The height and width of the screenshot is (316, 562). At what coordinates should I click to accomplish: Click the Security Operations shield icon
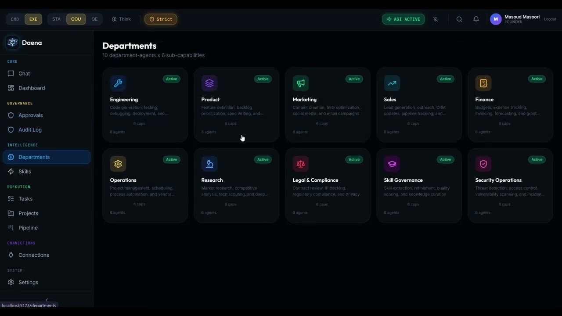[483, 164]
